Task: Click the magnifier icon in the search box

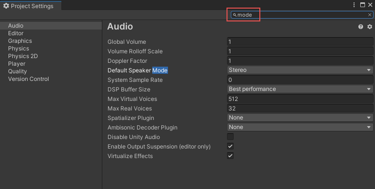Action: click(235, 15)
